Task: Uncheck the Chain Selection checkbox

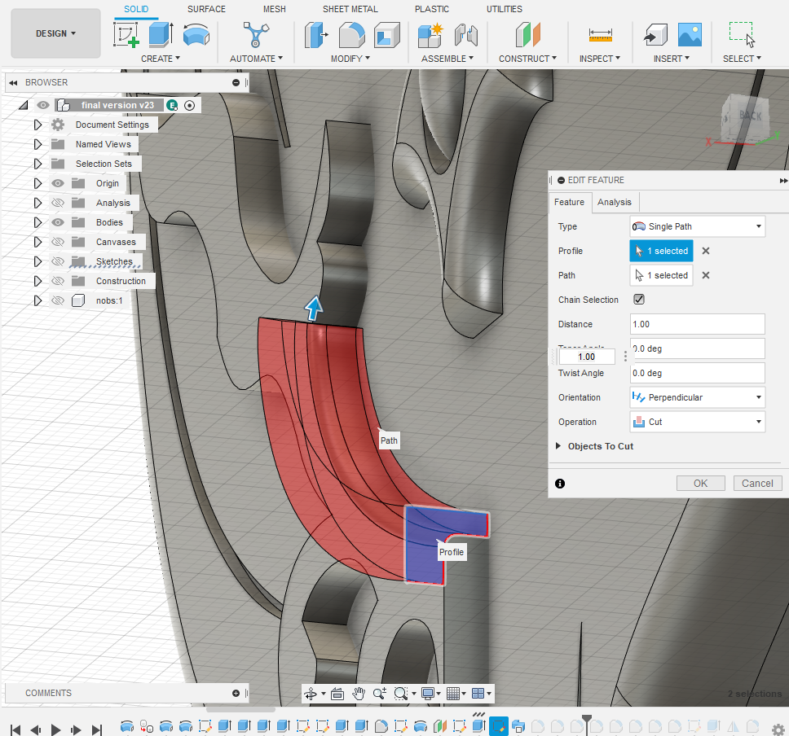Action: pyautogui.click(x=639, y=300)
